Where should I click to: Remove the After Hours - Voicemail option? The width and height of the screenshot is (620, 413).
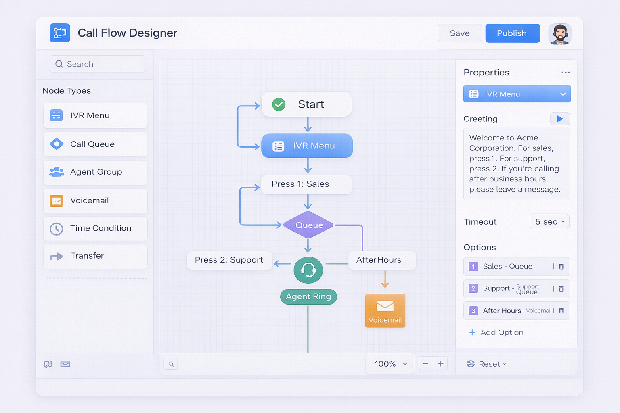click(561, 311)
